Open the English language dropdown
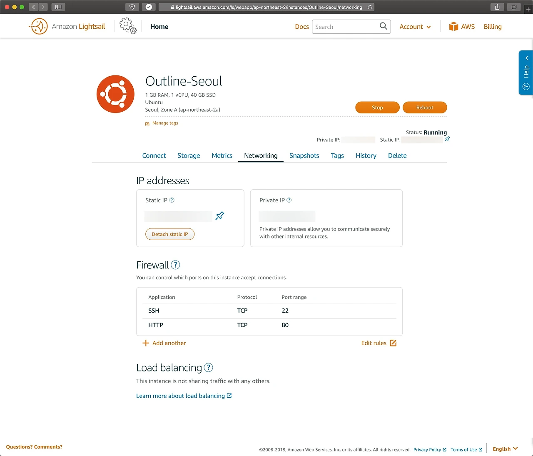Image resolution: width=533 pixels, height=456 pixels. coord(505,449)
